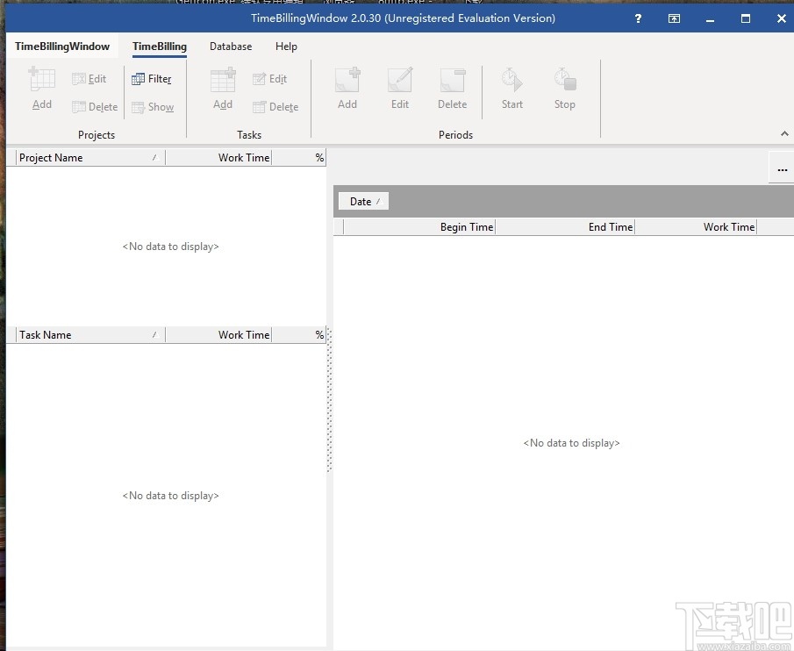This screenshot has width=794, height=651.
Task: Click Delete in the Projects group
Action: click(95, 107)
